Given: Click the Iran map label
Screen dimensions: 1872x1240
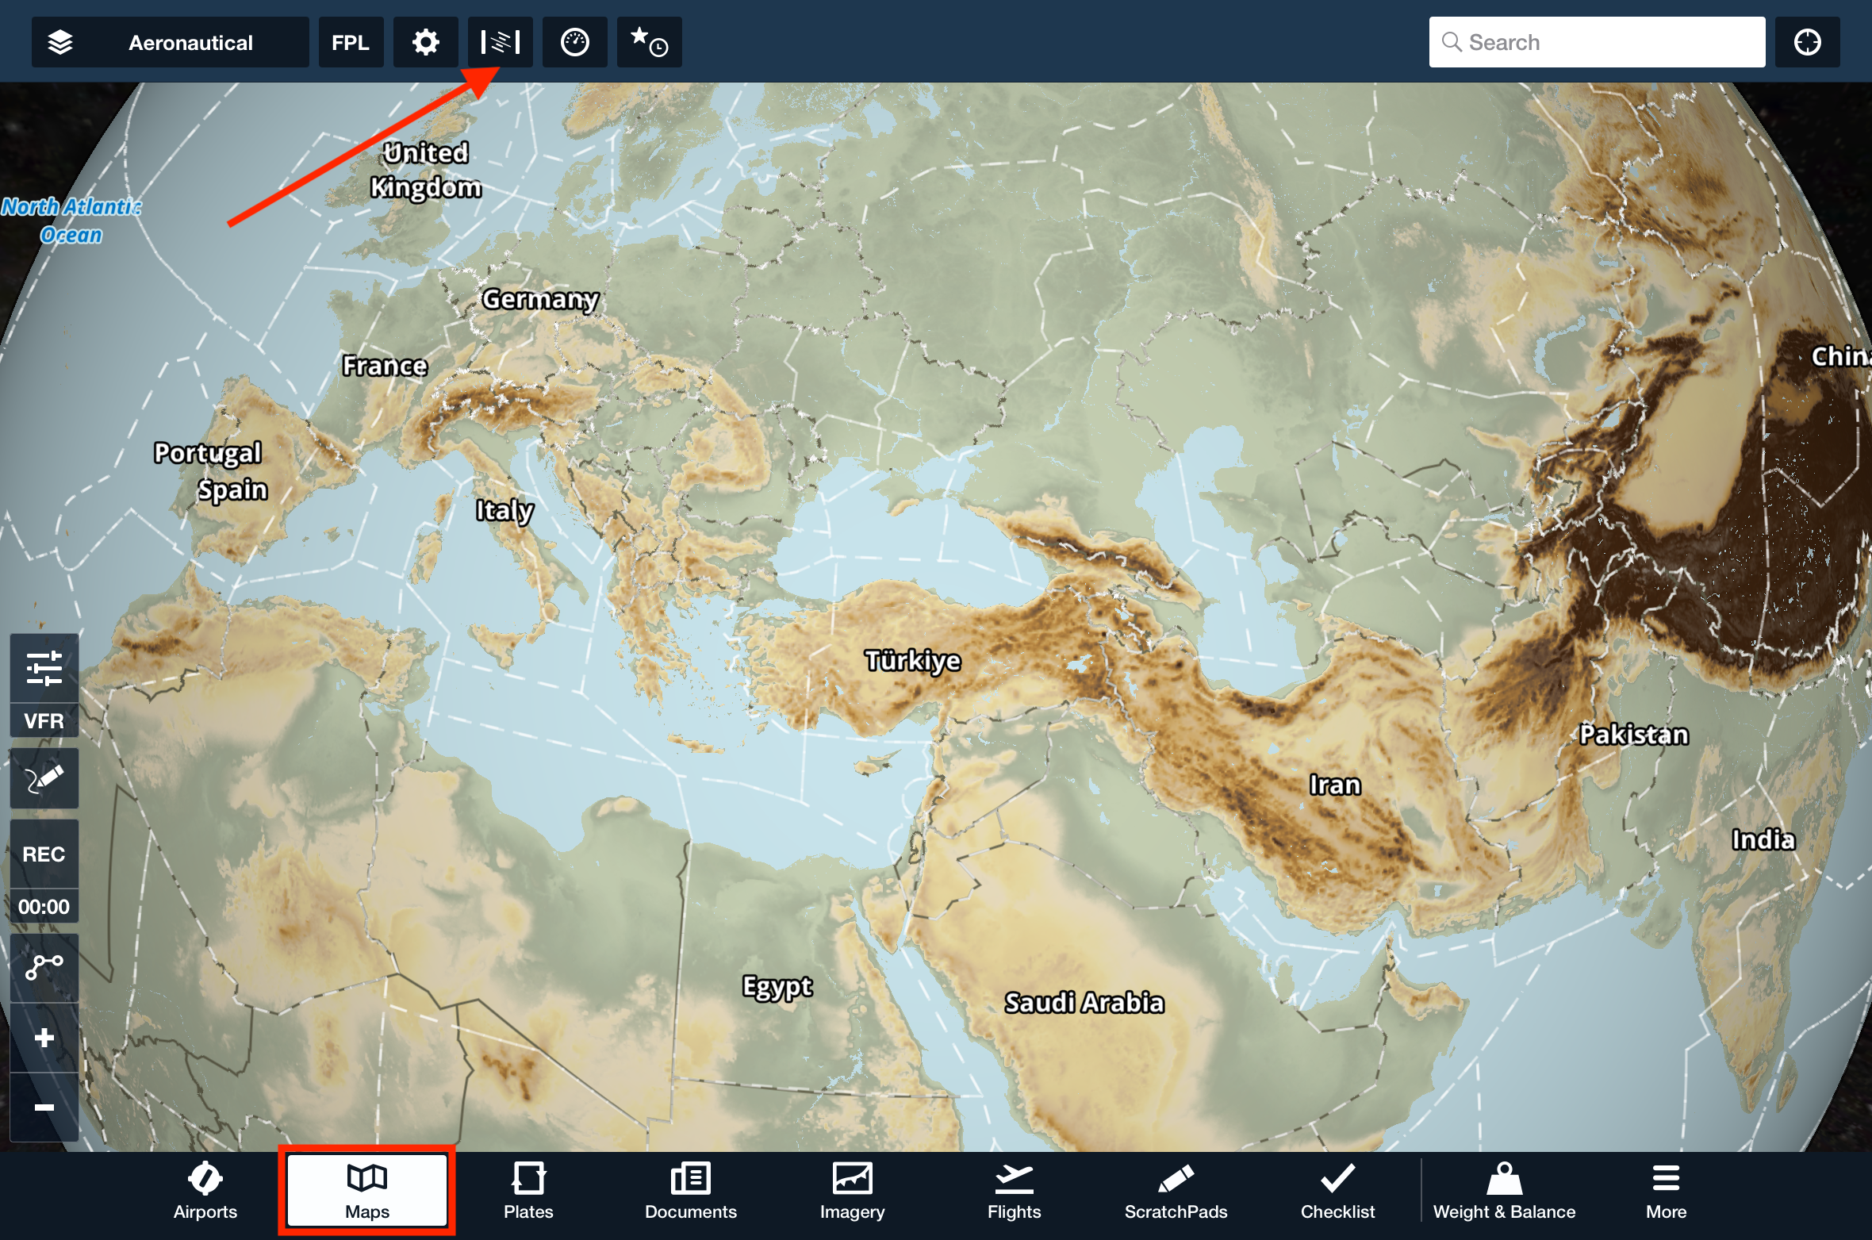Looking at the screenshot, I should (x=1335, y=785).
